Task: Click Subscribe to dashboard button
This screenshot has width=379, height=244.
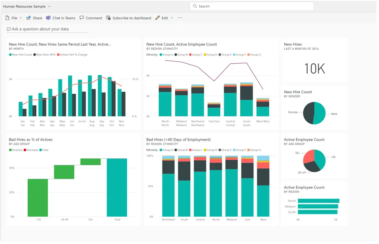Action: pos(129,18)
